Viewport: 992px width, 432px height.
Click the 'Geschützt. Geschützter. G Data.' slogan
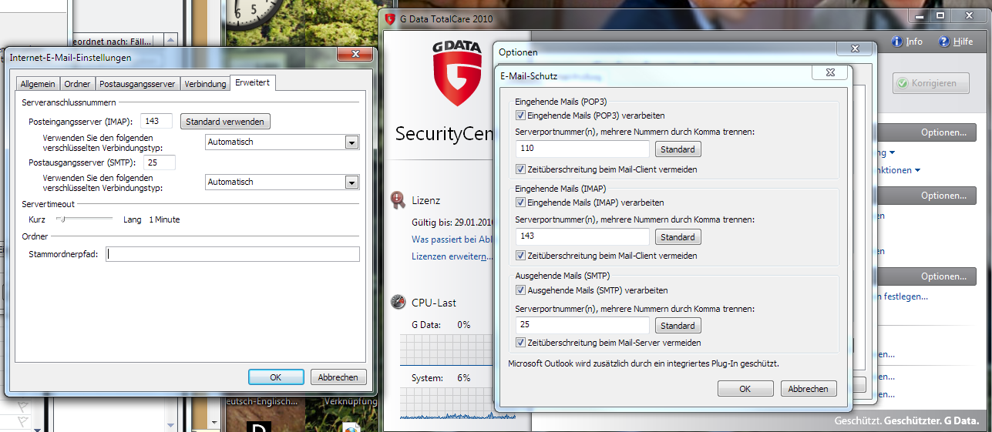(x=906, y=421)
